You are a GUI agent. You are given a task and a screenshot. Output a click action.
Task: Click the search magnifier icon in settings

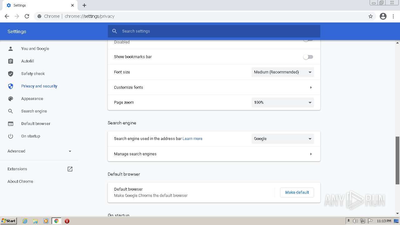coord(114,31)
